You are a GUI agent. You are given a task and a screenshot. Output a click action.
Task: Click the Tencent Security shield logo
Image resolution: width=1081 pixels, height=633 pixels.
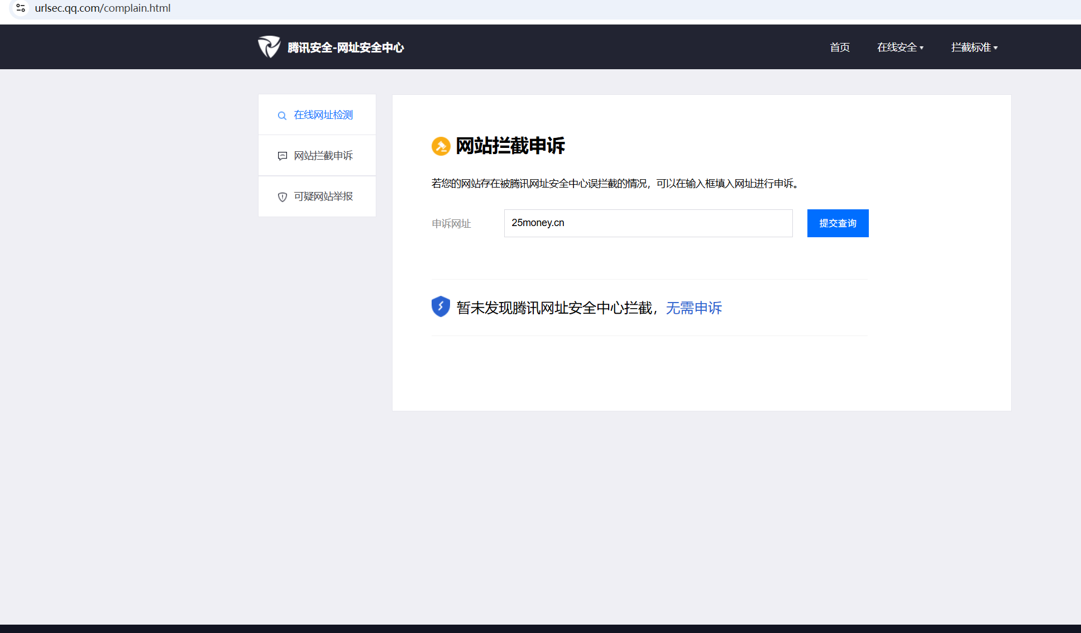coord(269,47)
